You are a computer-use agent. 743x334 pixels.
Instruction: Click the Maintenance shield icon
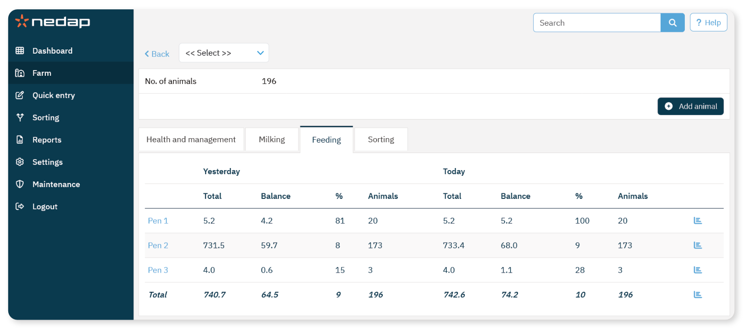pyautogui.click(x=20, y=184)
